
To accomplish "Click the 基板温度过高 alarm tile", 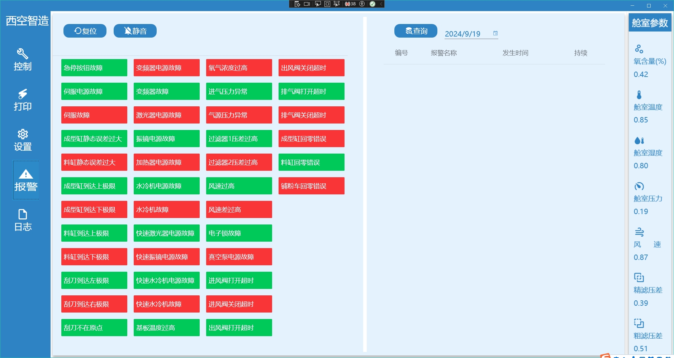I will coord(167,328).
